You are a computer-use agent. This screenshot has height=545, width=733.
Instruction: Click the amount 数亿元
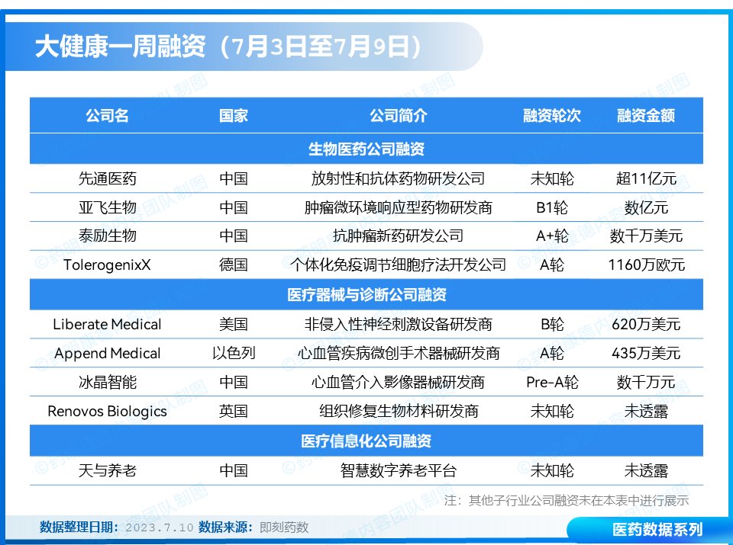[x=646, y=207]
